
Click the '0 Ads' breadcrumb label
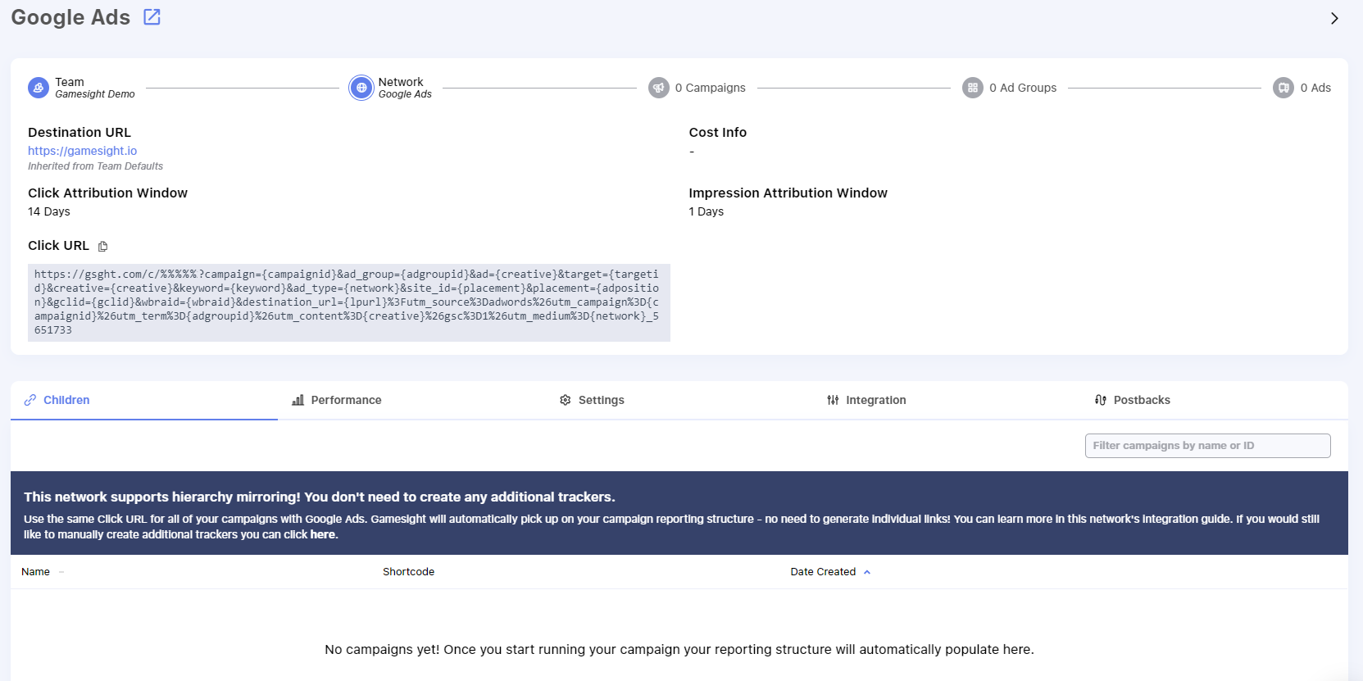pos(1315,88)
